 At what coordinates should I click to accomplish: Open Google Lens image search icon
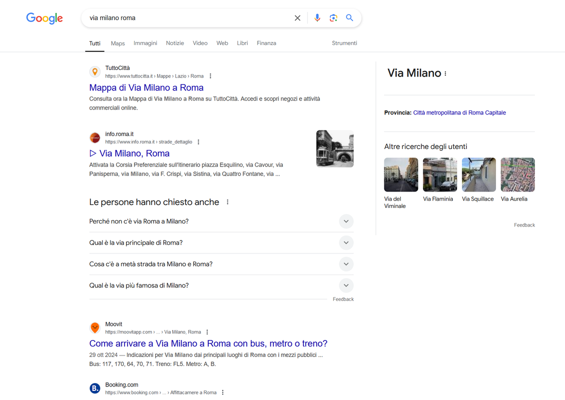333,18
